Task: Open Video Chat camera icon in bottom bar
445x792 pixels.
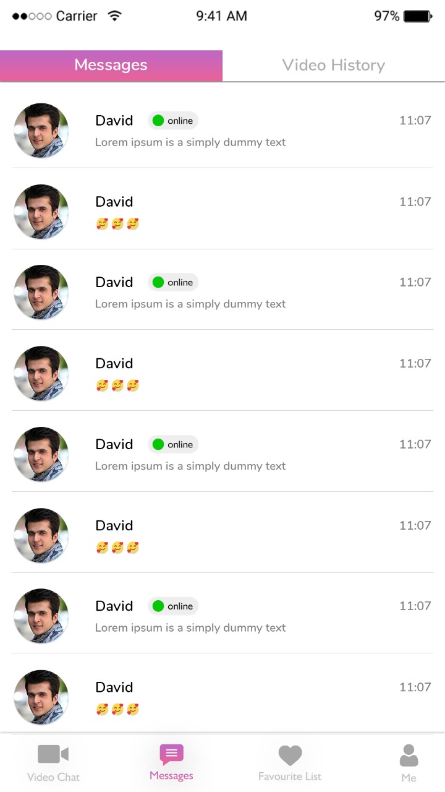Action: point(53,754)
